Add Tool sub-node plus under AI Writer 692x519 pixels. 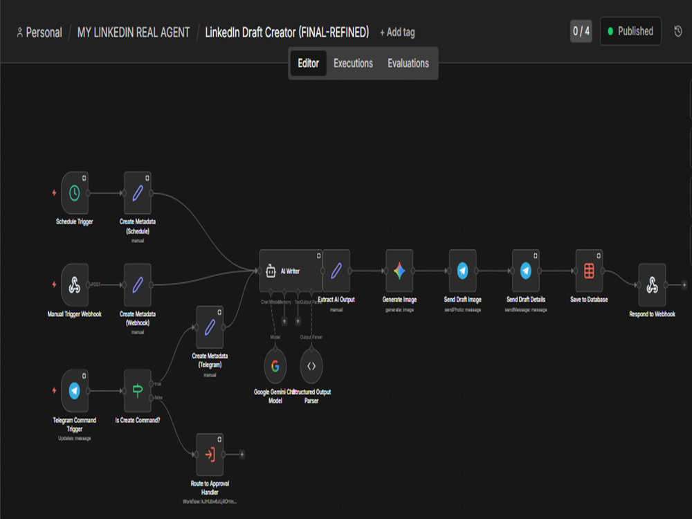[x=298, y=321]
